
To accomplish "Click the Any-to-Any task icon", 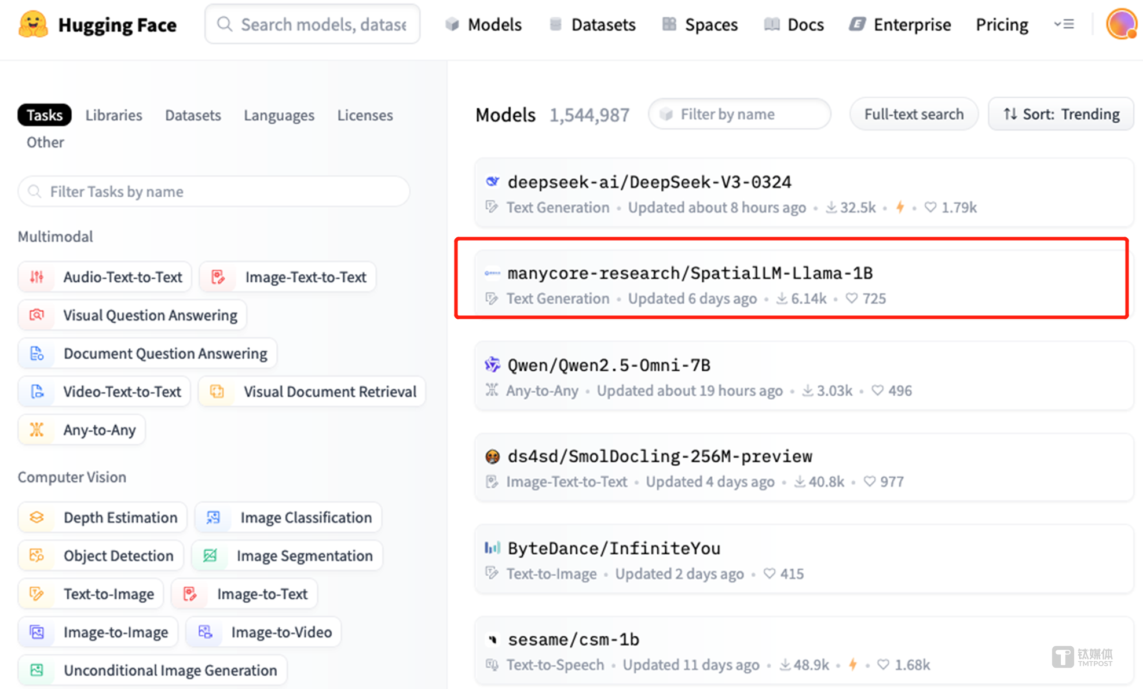I will tap(37, 430).
